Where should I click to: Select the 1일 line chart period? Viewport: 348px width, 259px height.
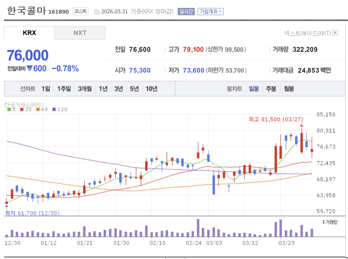(x=46, y=89)
